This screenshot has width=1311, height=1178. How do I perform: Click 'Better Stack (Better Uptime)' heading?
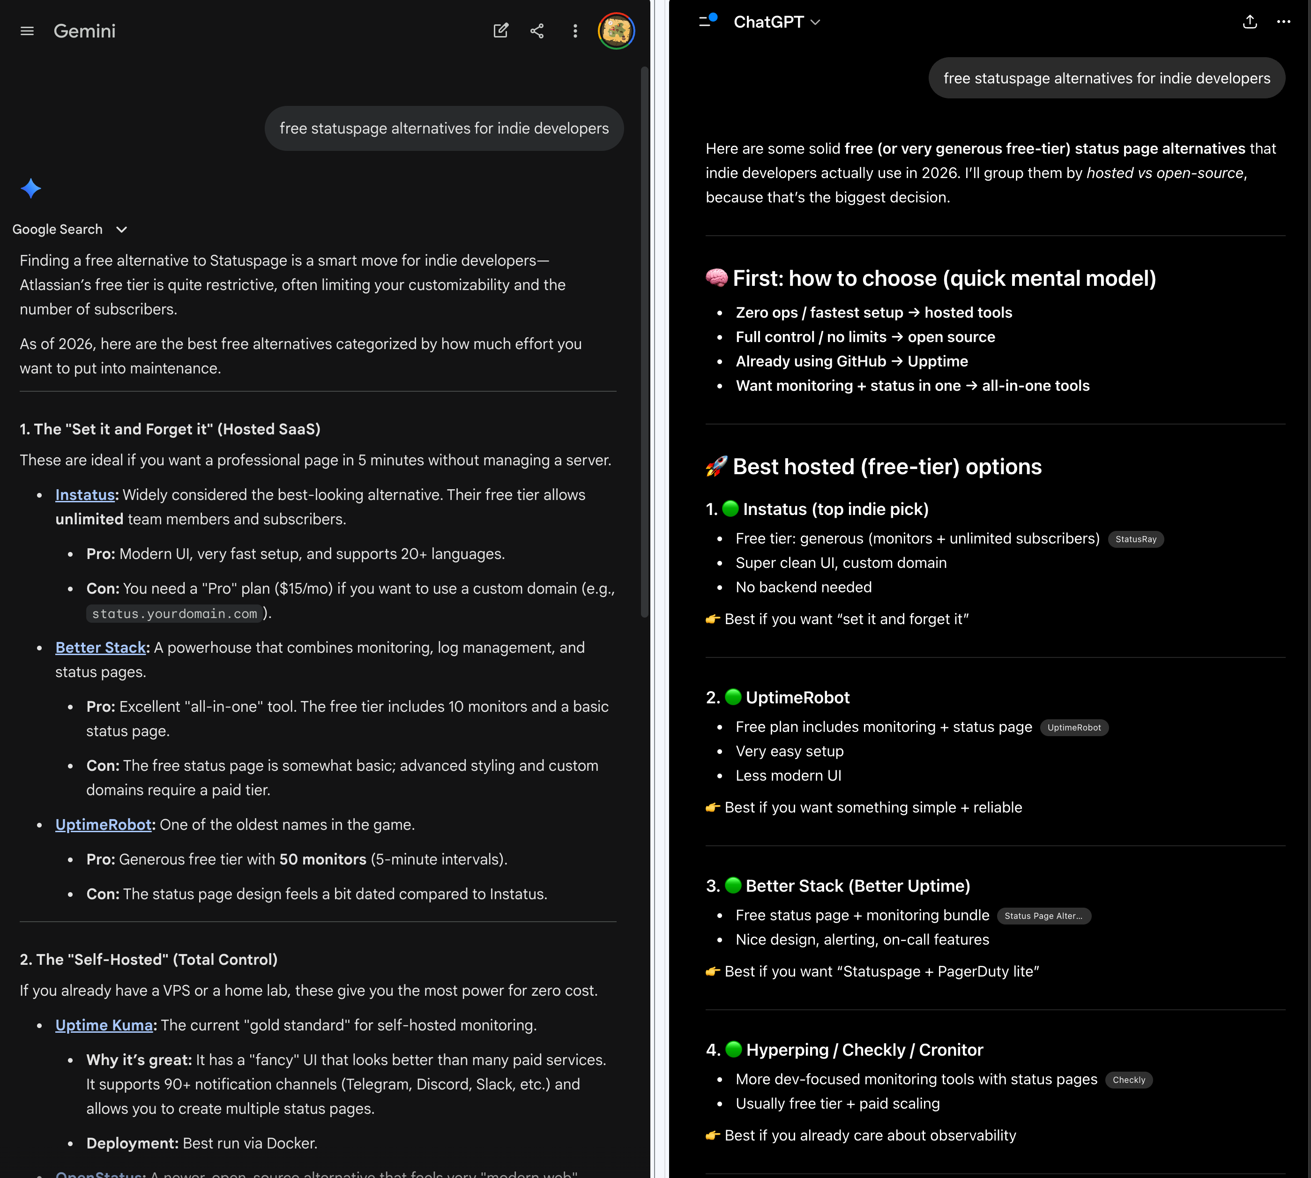pyautogui.click(x=838, y=886)
